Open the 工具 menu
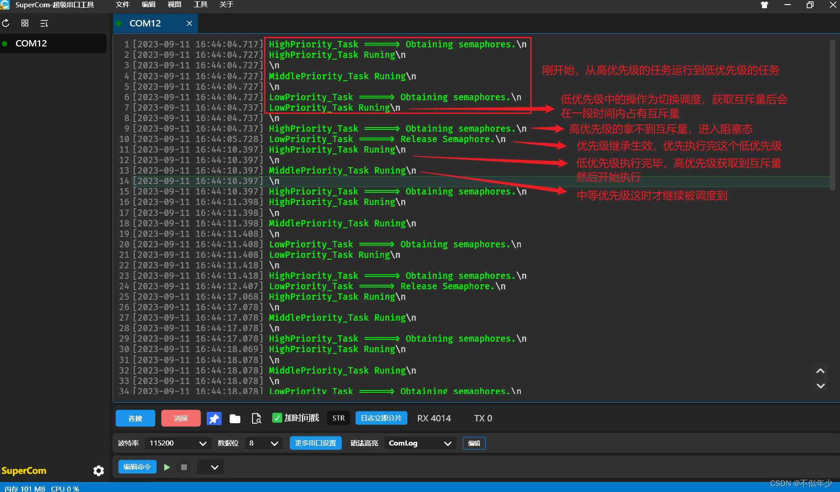Screen dimensions: 840x492 point(201,5)
